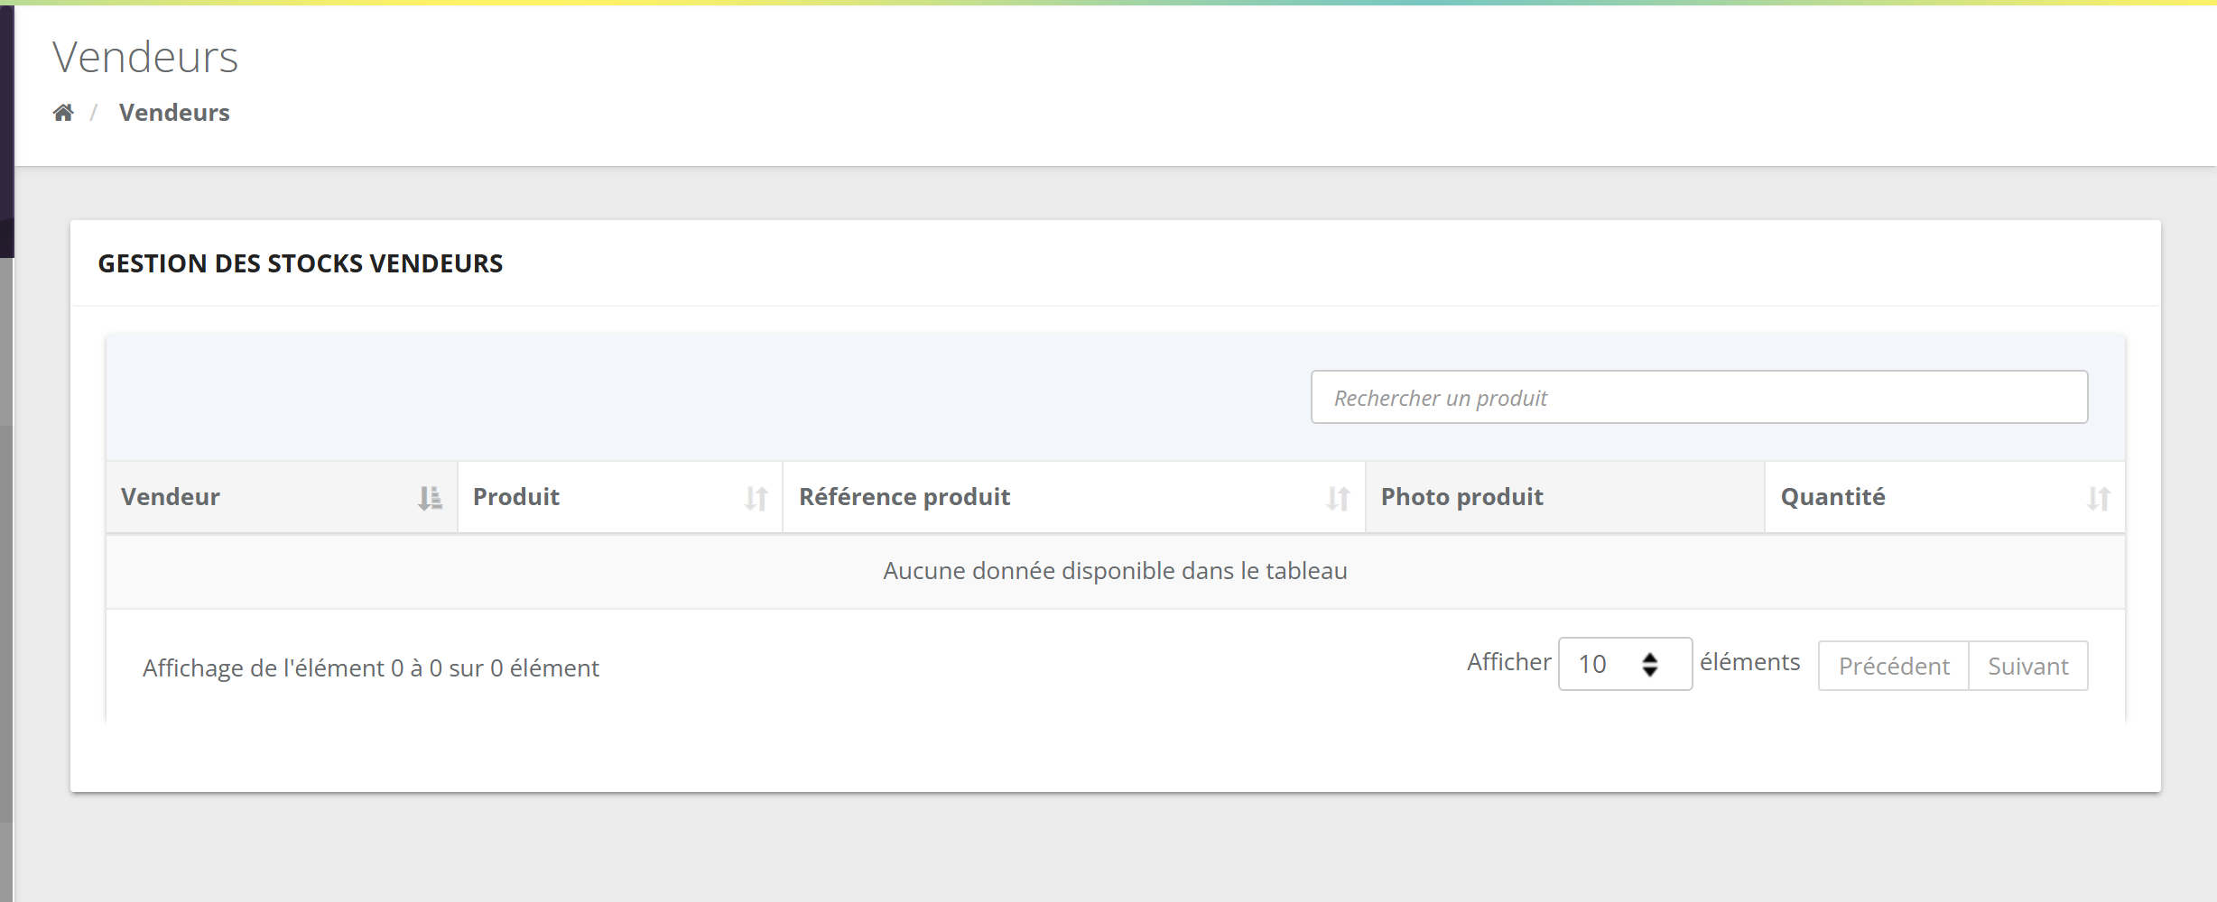This screenshot has width=2217, height=902.
Task: Open the Vendeurs breadcrumb link
Action: tap(174, 113)
